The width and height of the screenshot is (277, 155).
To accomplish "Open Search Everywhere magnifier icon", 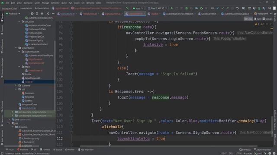I will coord(270,8).
